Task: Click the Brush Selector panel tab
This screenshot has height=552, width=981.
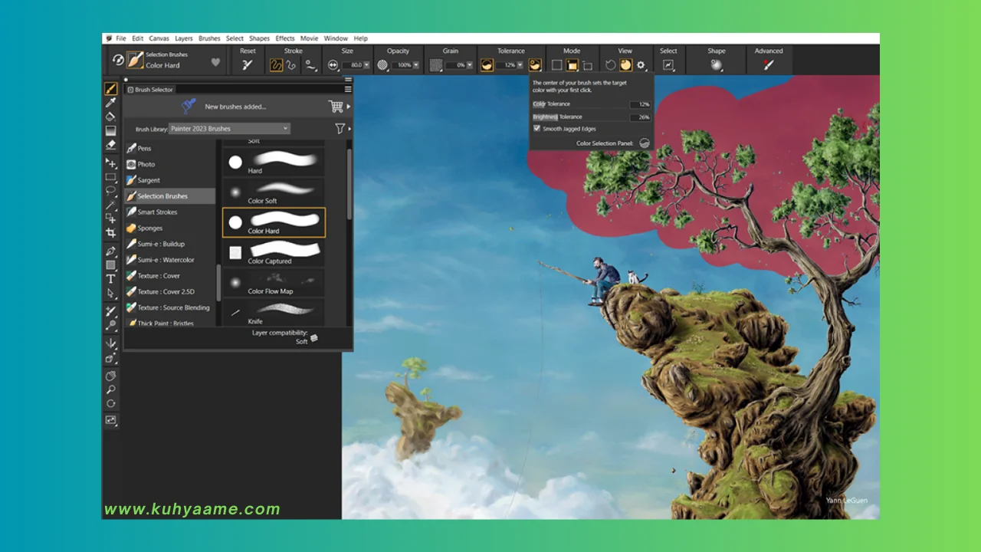Action: [x=151, y=90]
